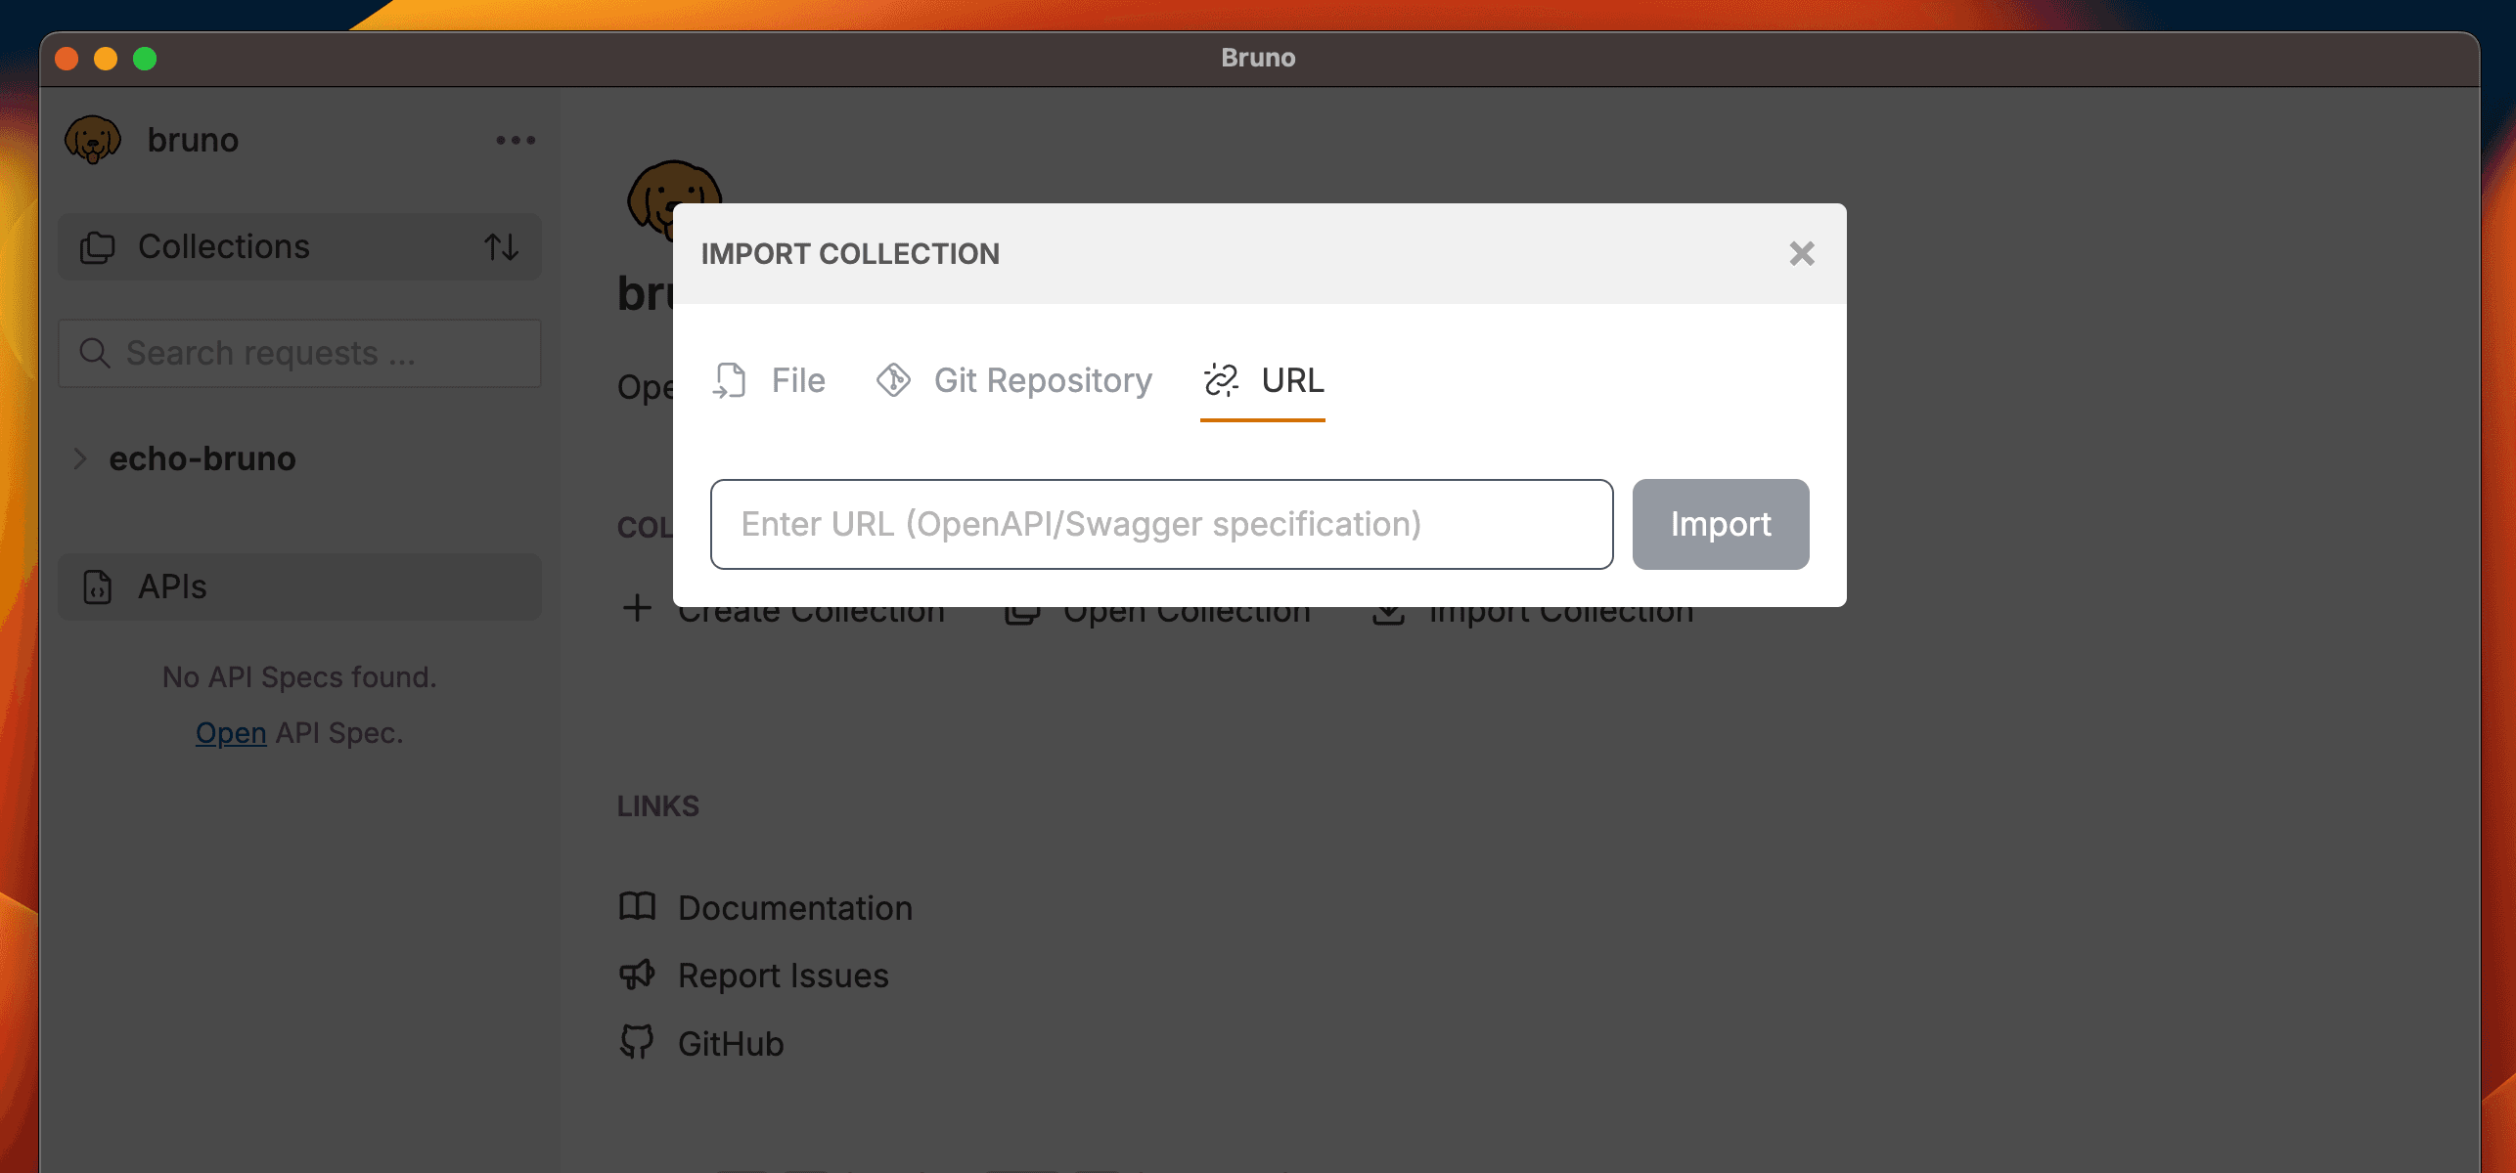Click the Report Issues link

pyautogui.click(x=783, y=975)
